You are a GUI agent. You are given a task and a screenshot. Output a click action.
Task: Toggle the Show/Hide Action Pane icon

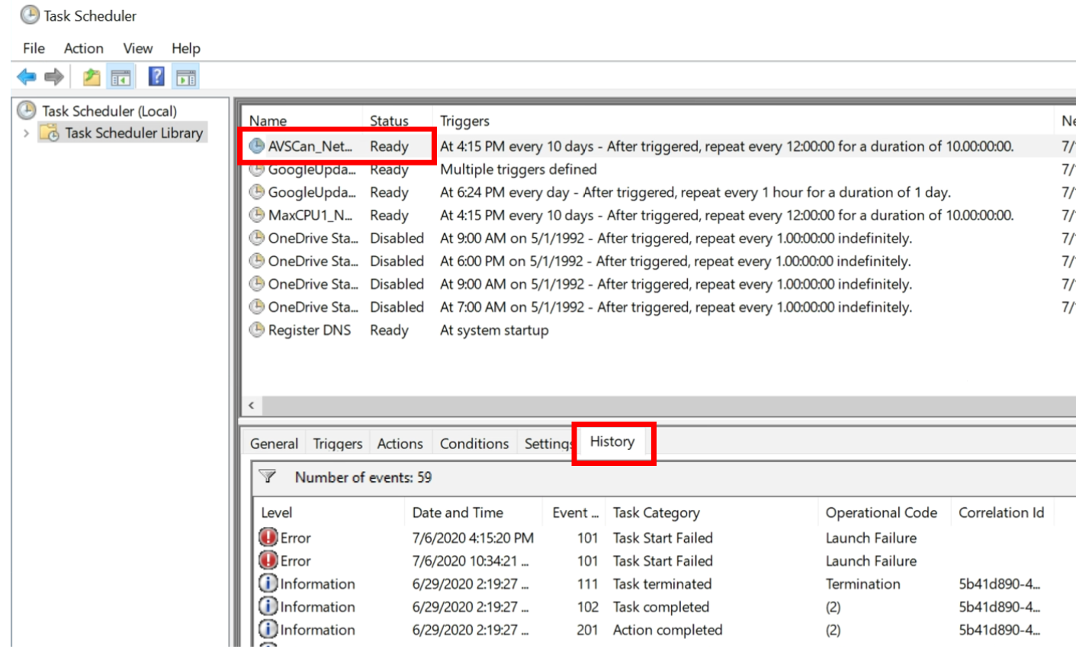pyautogui.click(x=185, y=76)
